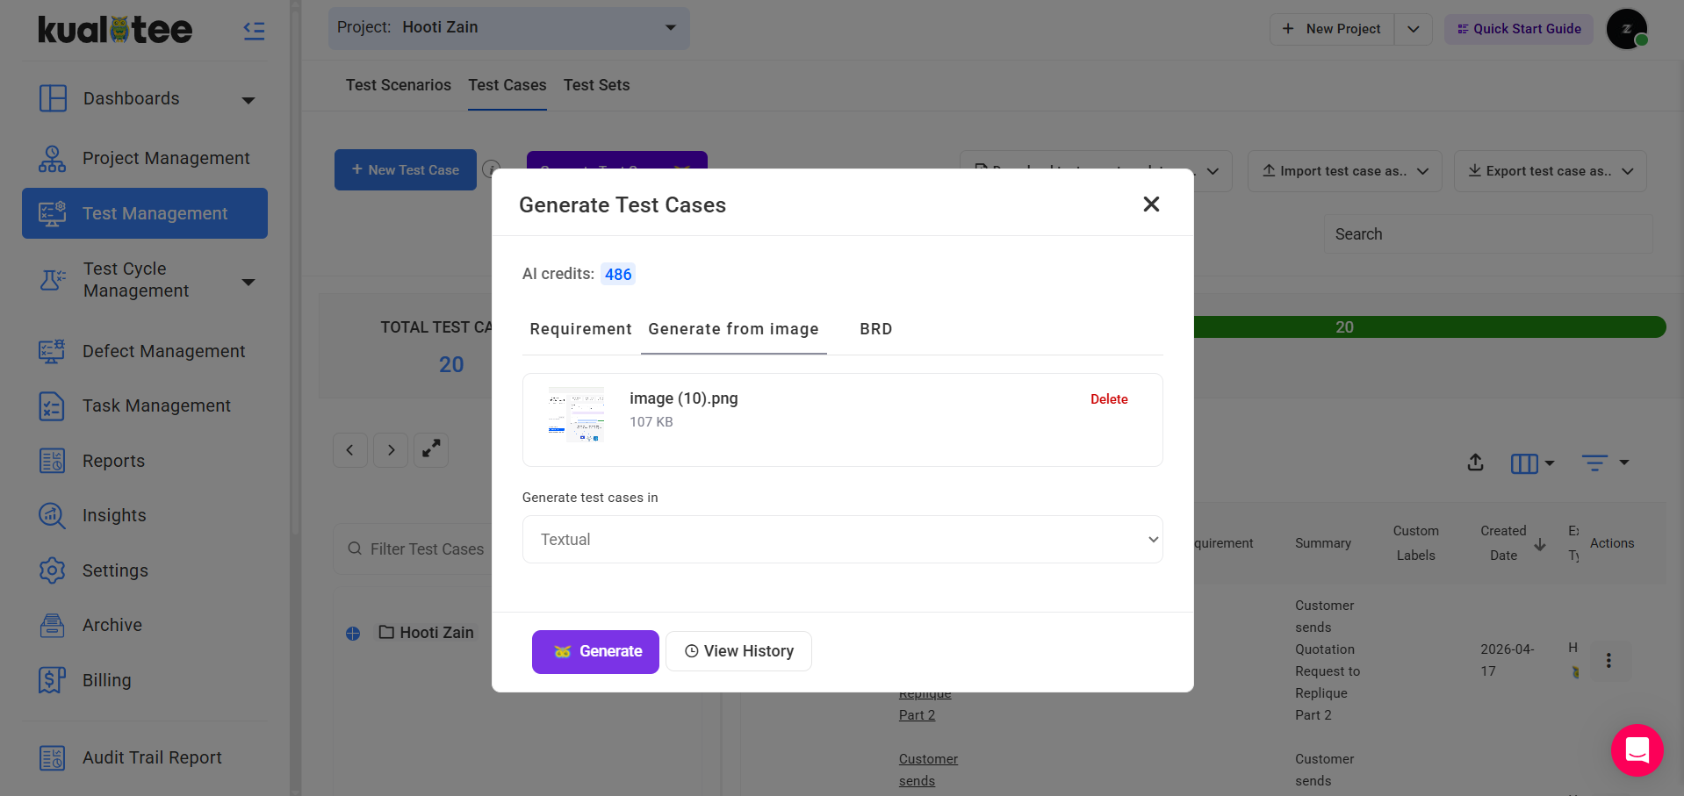Click the image (10).png thumbnail
1684x796 pixels.
576,414
